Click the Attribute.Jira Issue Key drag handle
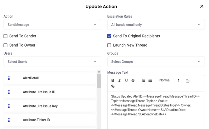This screenshot has width=209, height=129. [9, 106]
